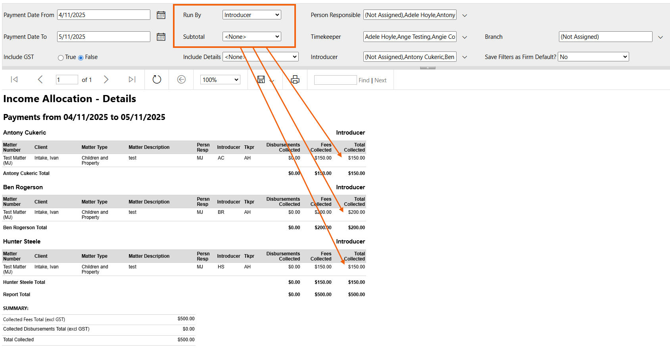The height and width of the screenshot is (348, 670).
Task: Expand the Person Responsible list
Action: (465, 15)
